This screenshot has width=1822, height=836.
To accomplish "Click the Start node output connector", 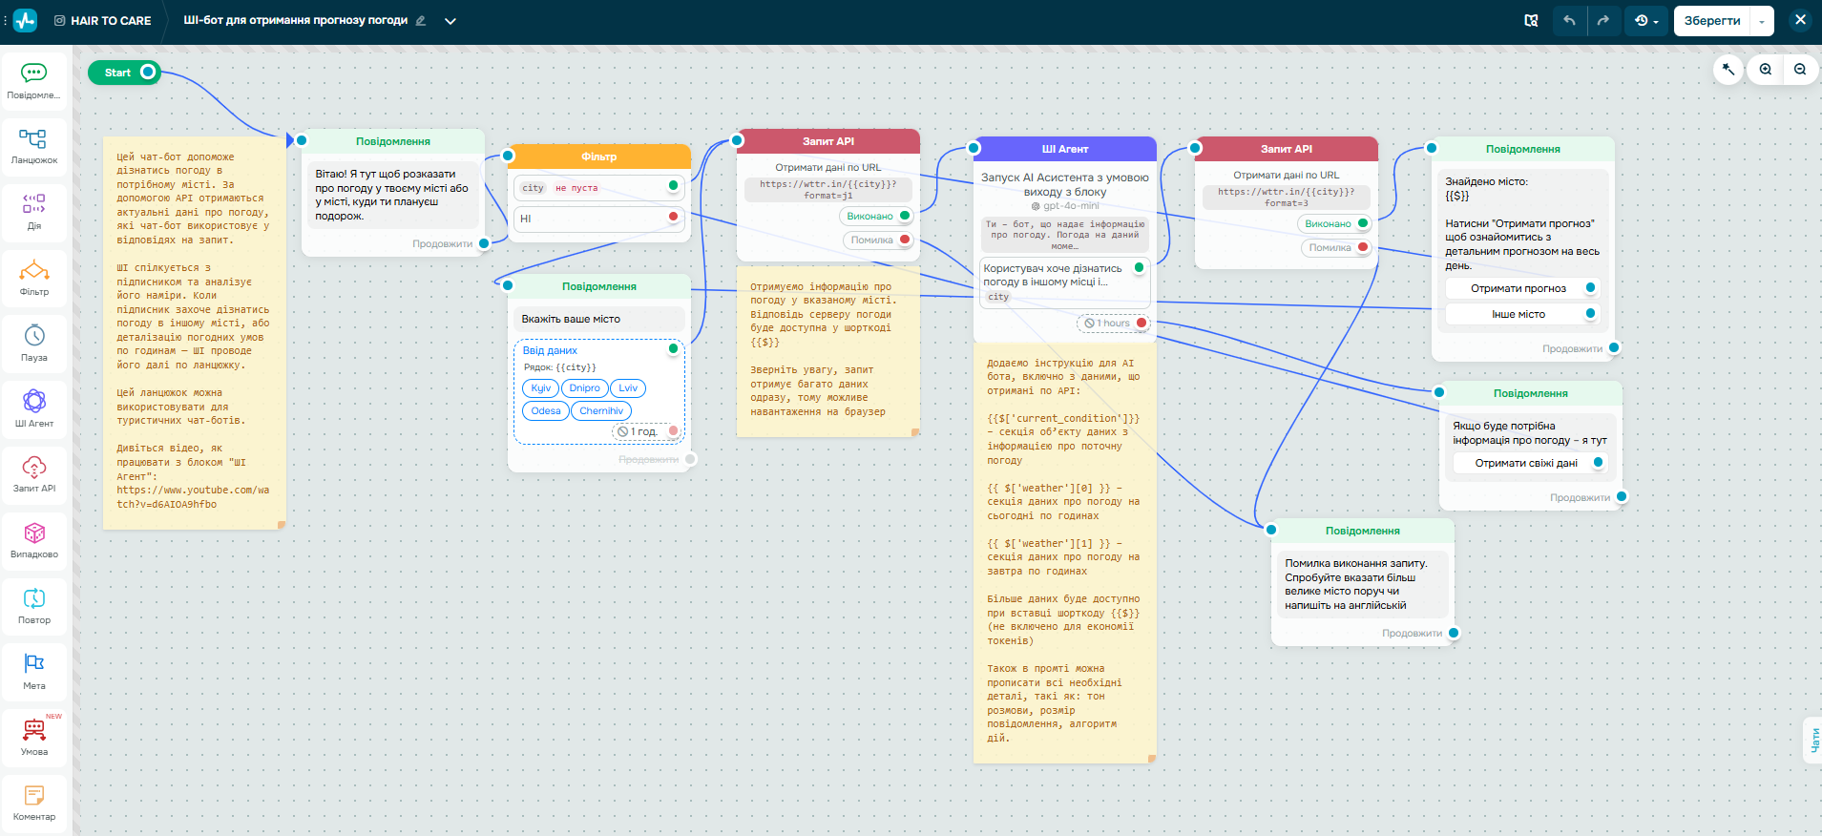I will click(148, 72).
